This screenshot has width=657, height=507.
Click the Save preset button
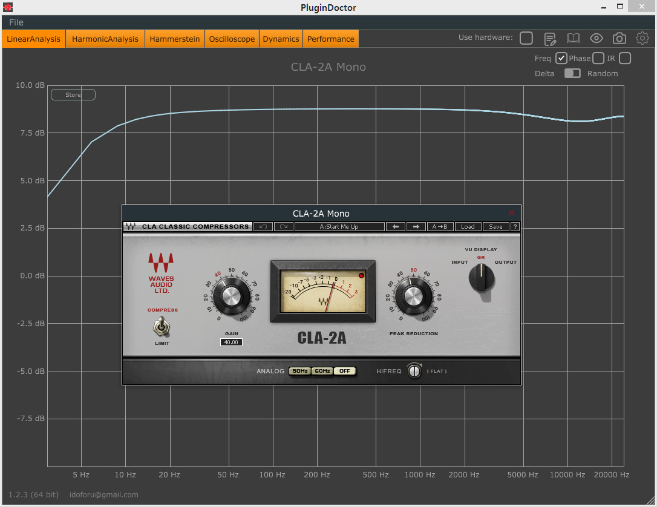tap(495, 227)
